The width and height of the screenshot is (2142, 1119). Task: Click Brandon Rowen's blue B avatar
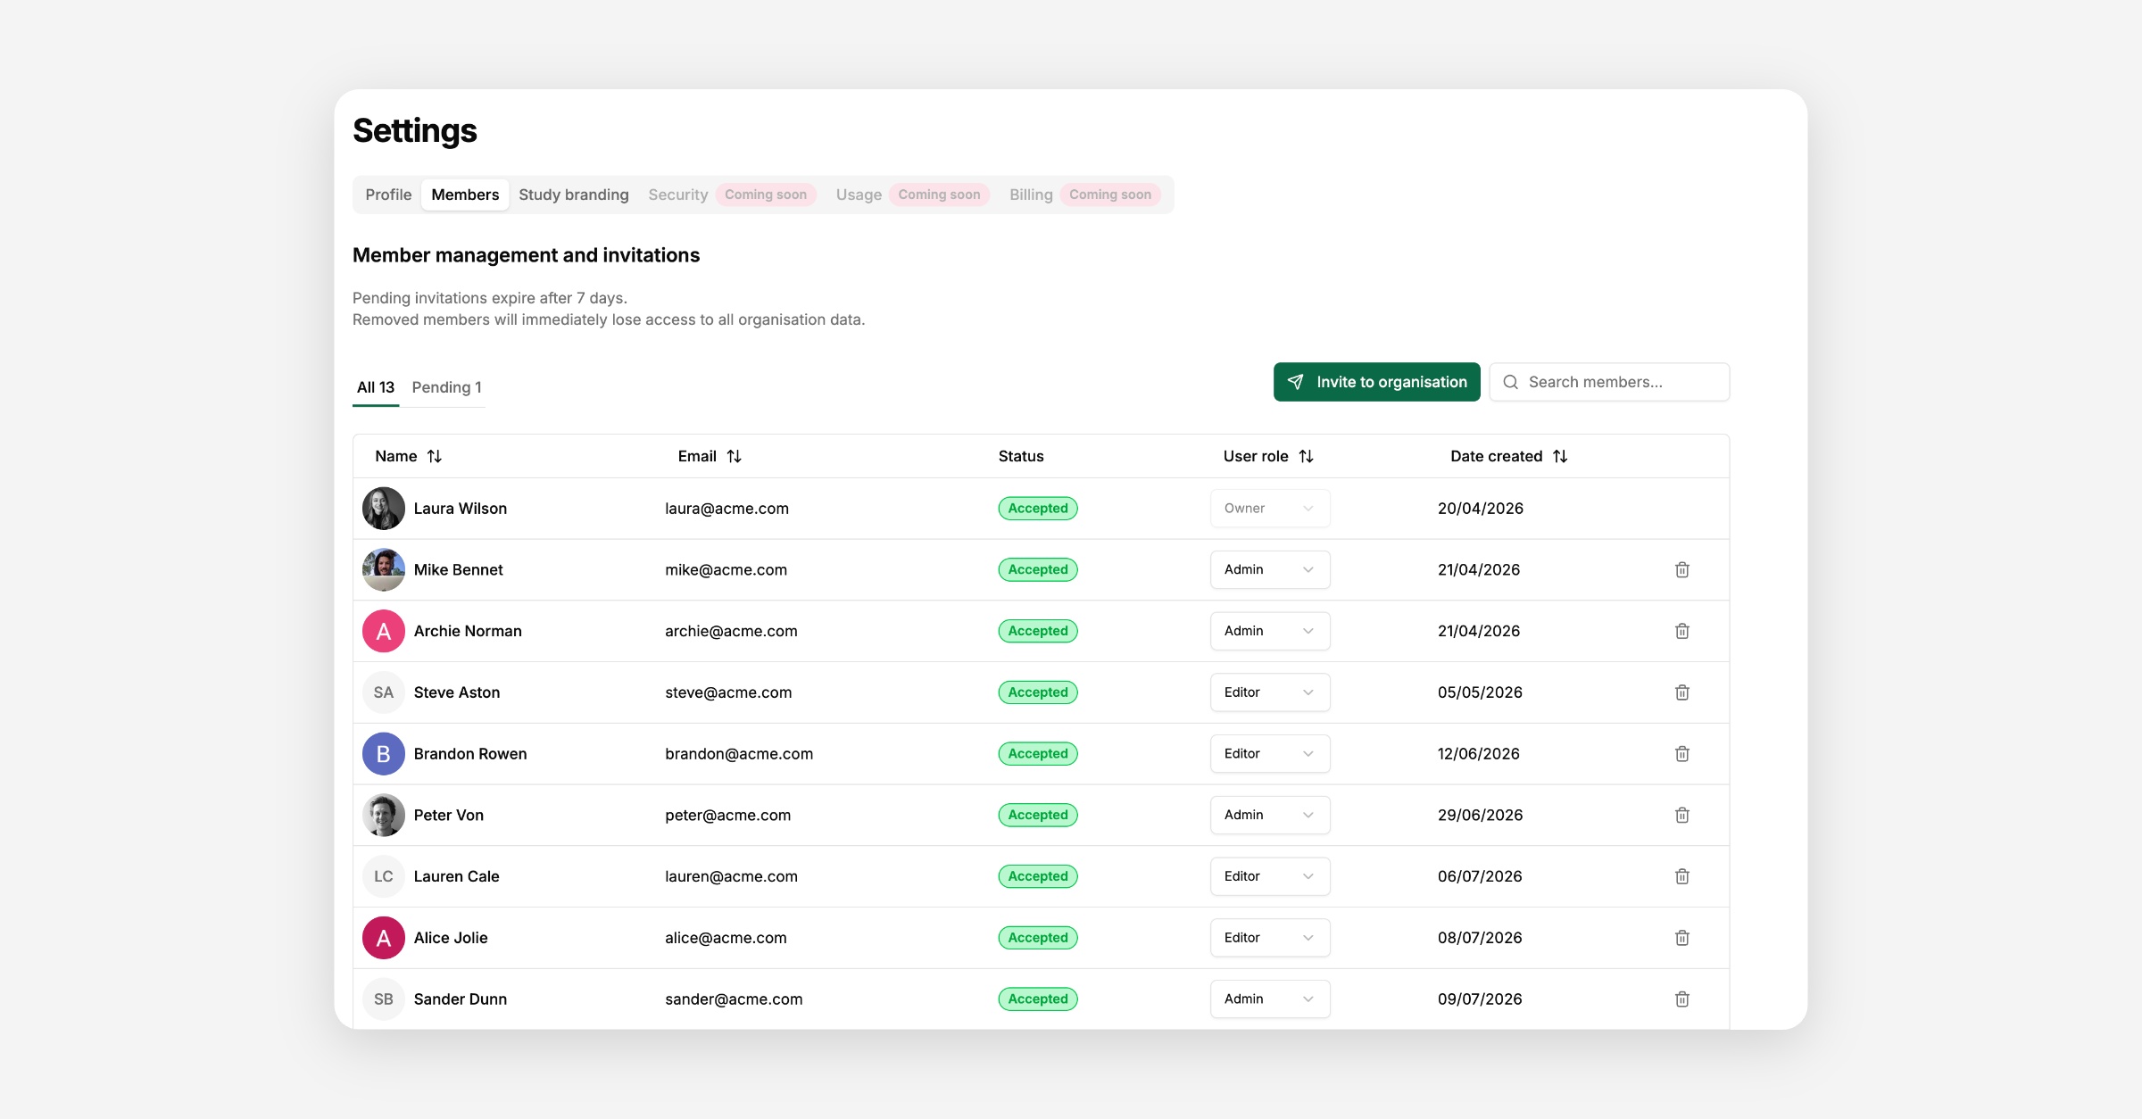tap(384, 754)
